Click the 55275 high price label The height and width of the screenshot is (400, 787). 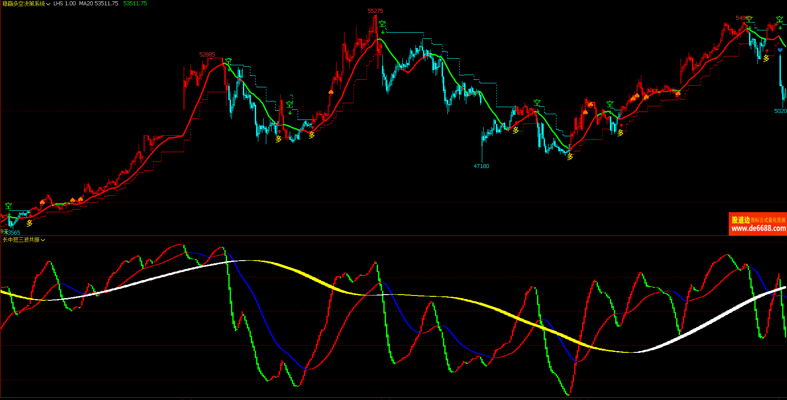point(375,11)
